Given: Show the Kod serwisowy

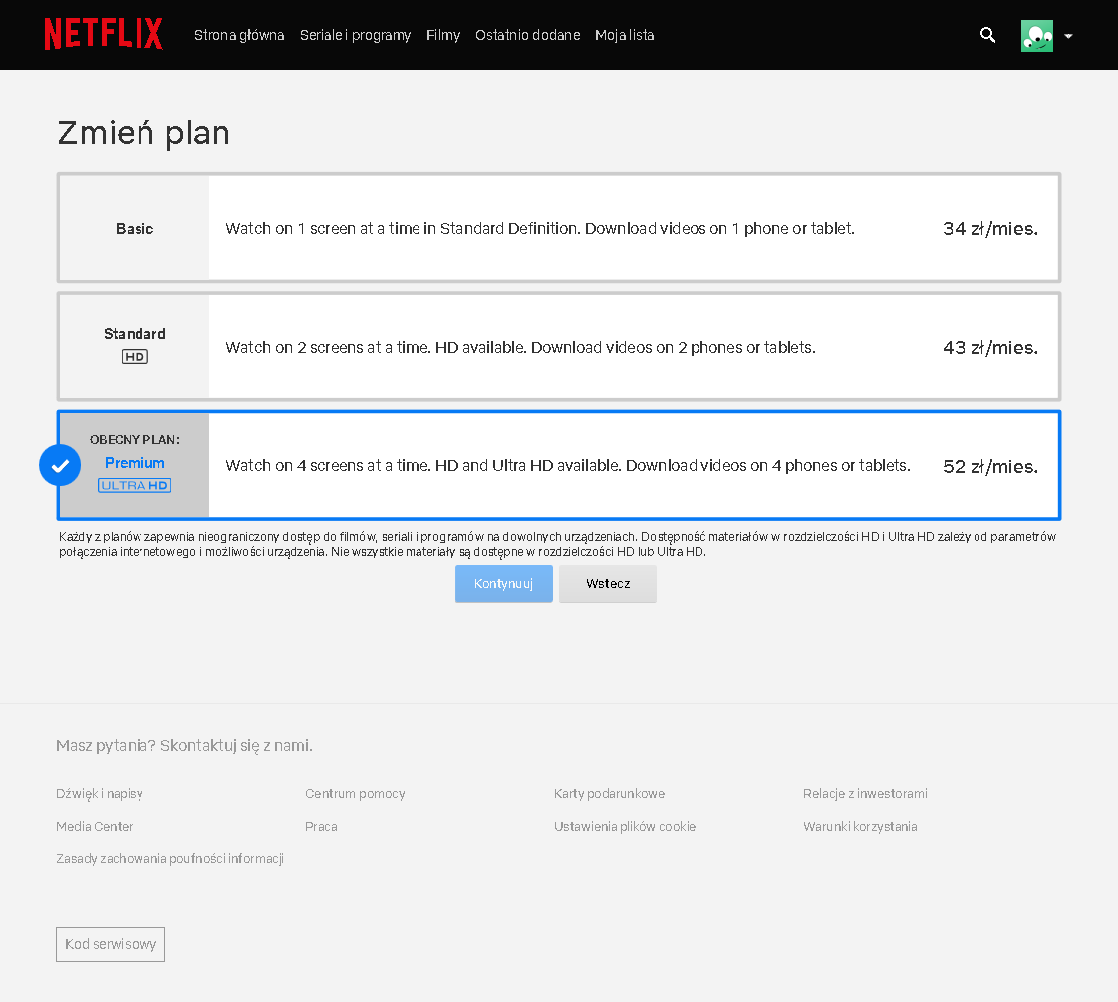Looking at the screenshot, I should pos(111,944).
